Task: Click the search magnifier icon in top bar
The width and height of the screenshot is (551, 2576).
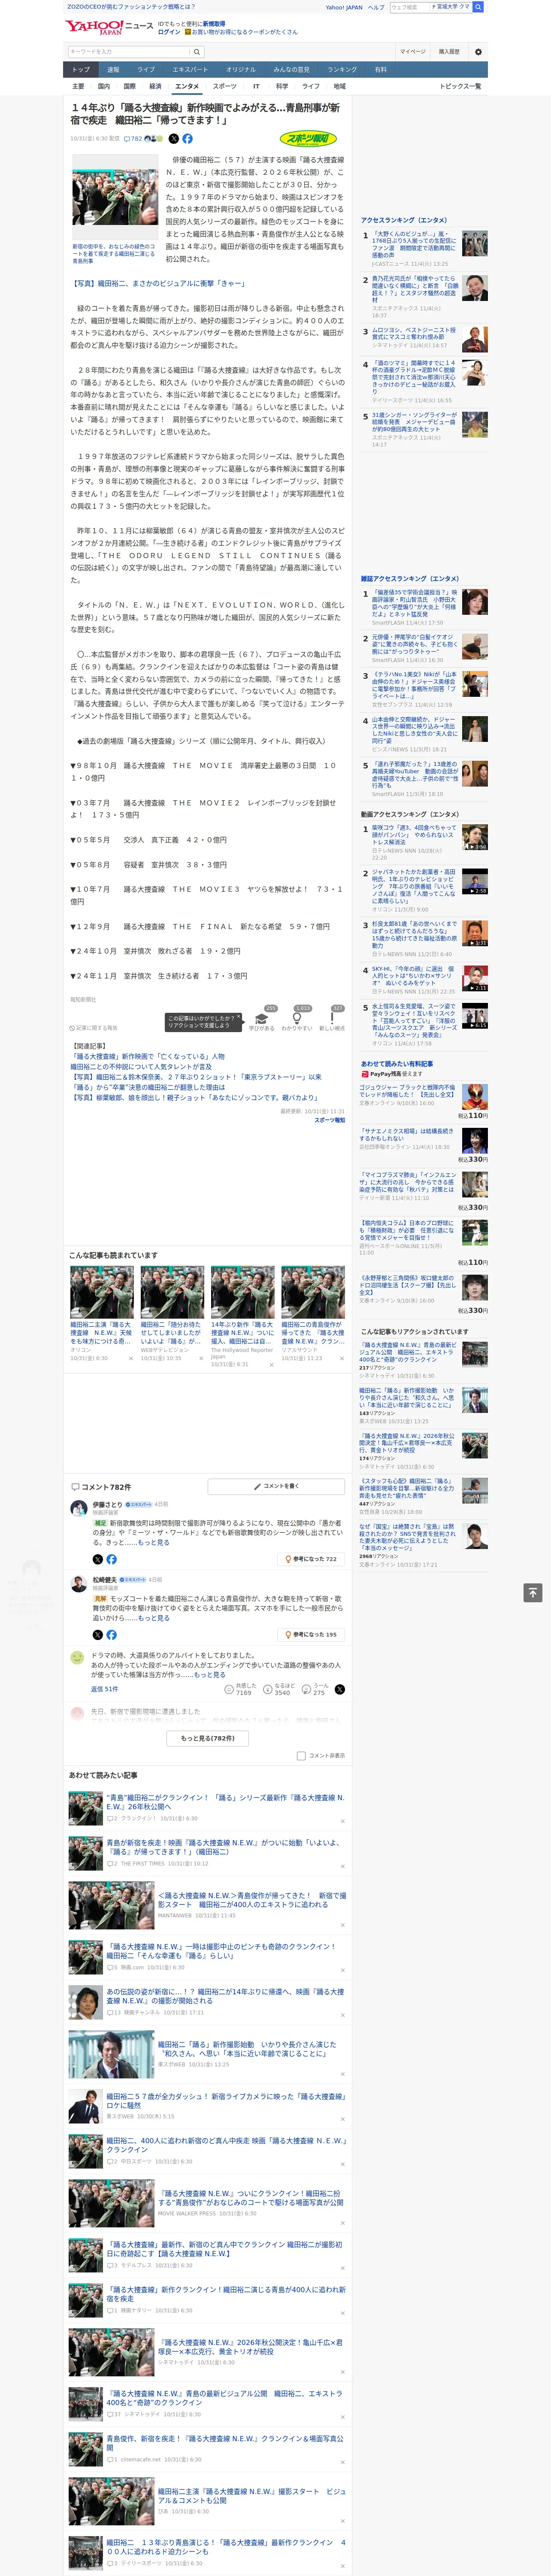Action: click(478, 7)
